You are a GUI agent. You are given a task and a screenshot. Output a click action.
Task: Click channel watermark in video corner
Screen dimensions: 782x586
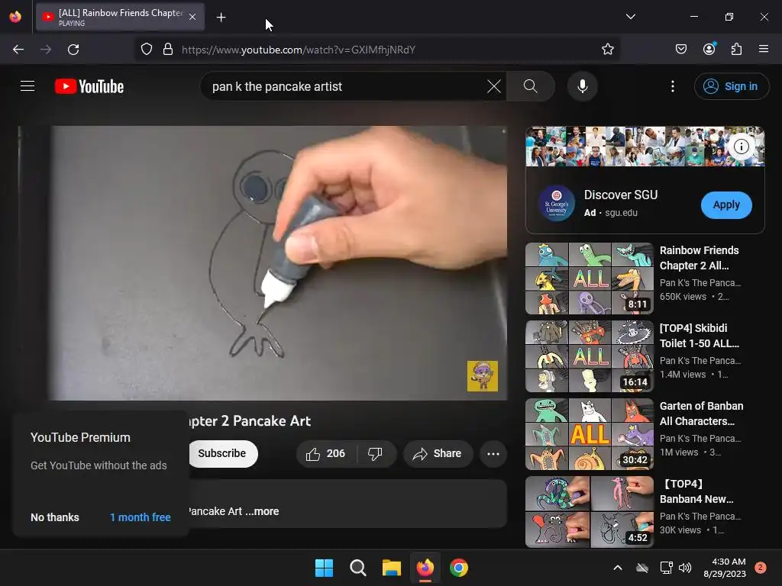coord(483,375)
